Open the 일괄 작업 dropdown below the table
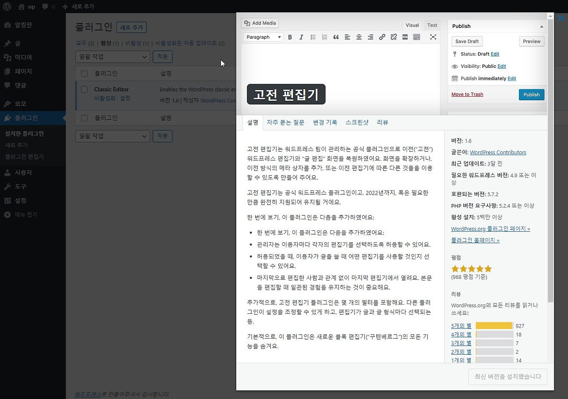The height and width of the screenshot is (399, 568). [x=113, y=136]
